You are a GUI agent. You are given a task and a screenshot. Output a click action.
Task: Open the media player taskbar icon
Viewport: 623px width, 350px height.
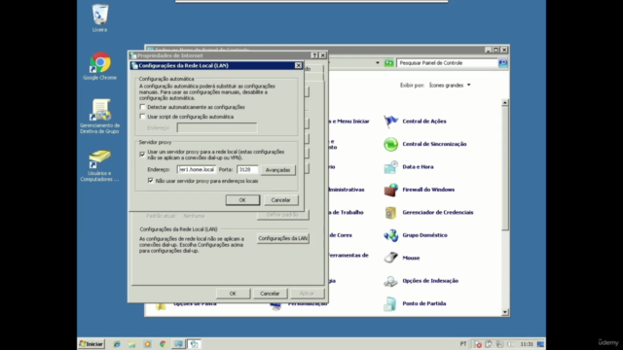[147, 344]
